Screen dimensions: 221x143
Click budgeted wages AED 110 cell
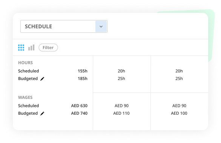(x=121, y=113)
